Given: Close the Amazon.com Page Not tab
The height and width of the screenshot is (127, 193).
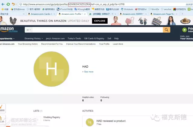Looking at the screenshot, I should (177, 14).
